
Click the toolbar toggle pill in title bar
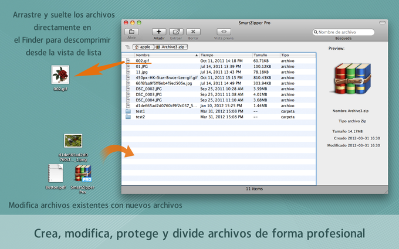coord(382,23)
